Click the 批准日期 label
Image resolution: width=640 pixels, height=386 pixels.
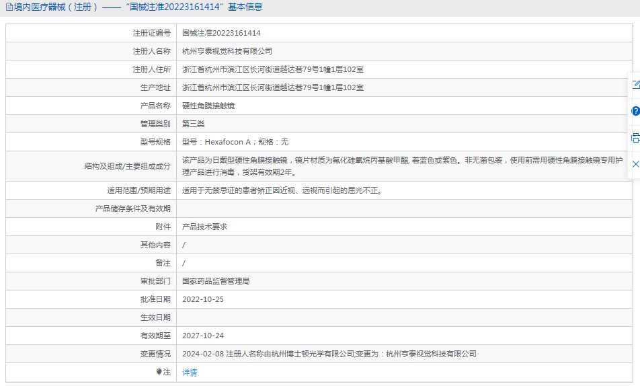coord(155,299)
